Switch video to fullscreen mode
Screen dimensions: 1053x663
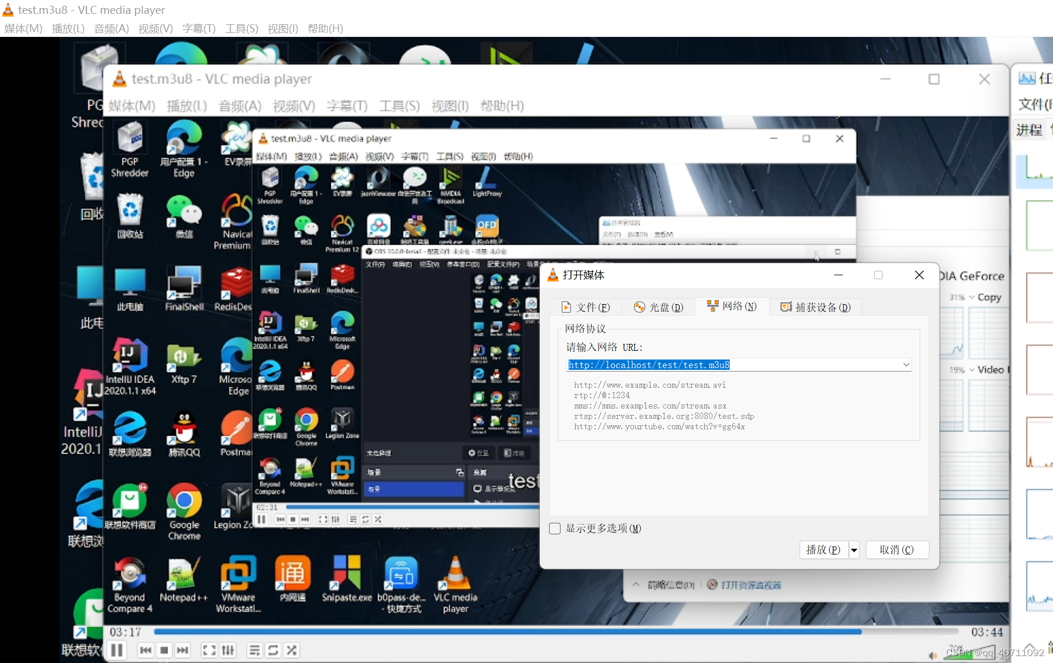point(209,650)
